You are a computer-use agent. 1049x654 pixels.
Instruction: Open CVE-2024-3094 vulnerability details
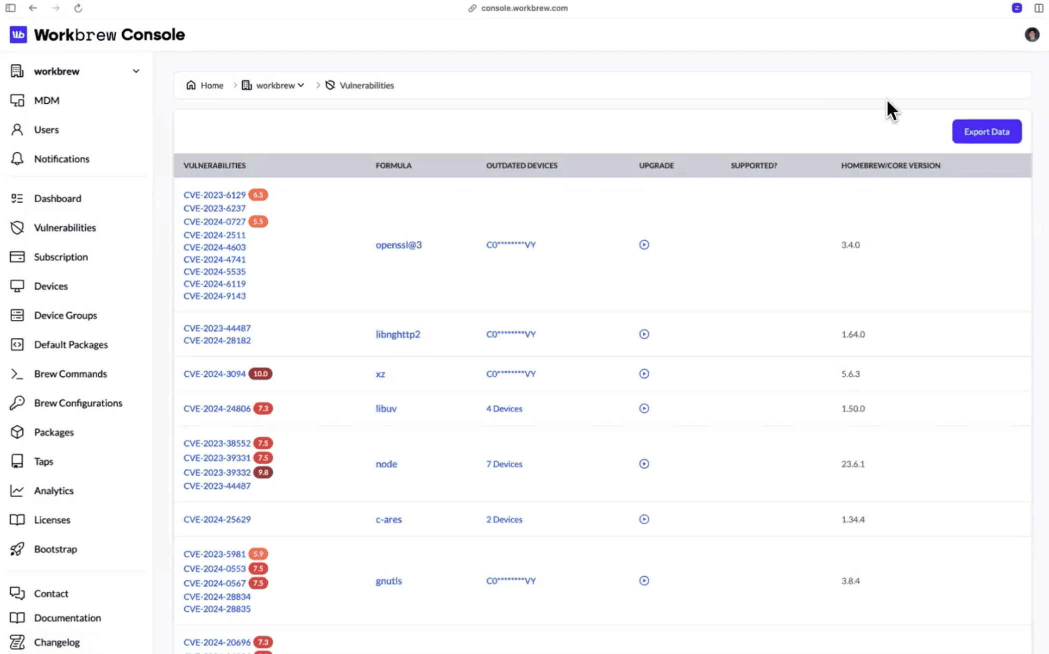click(214, 373)
